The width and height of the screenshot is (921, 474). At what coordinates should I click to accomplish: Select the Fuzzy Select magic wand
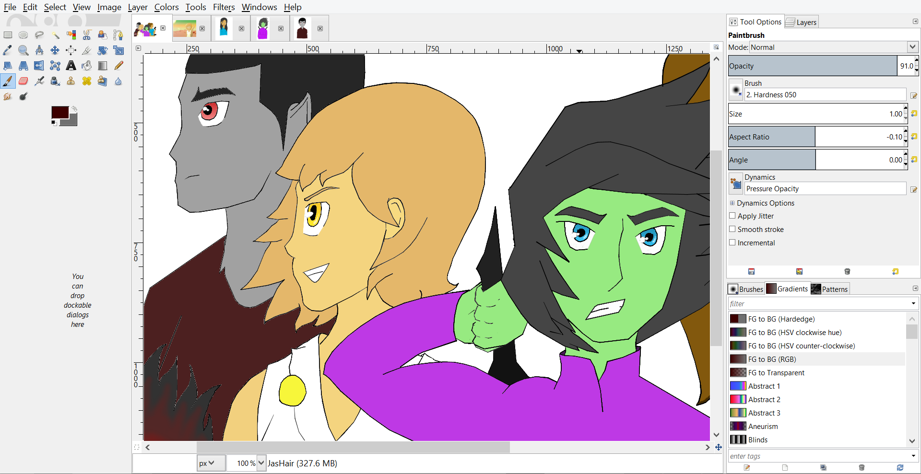[x=55, y=35]
